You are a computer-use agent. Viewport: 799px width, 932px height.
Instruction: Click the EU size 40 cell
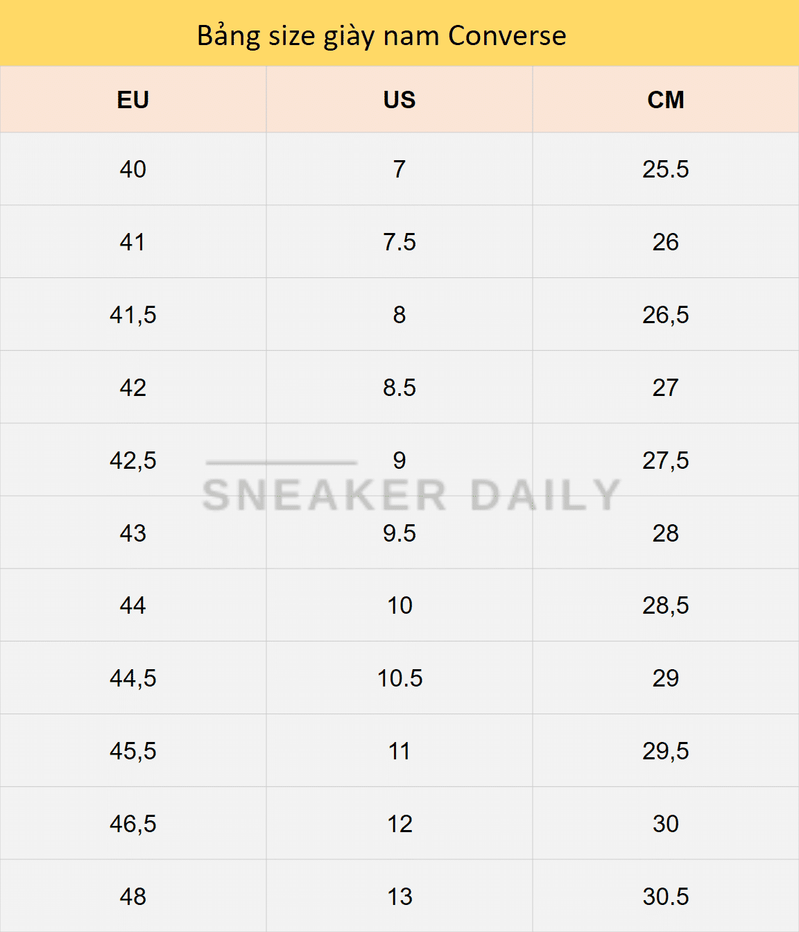[x=133, y=169]
